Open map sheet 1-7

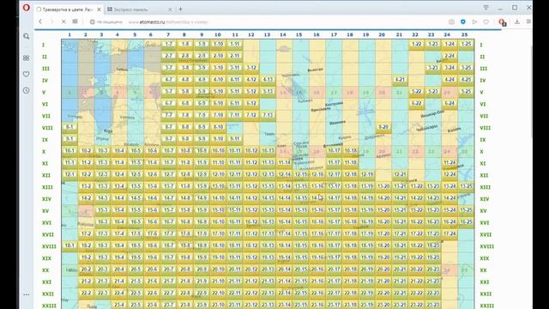tap(169, 44)
